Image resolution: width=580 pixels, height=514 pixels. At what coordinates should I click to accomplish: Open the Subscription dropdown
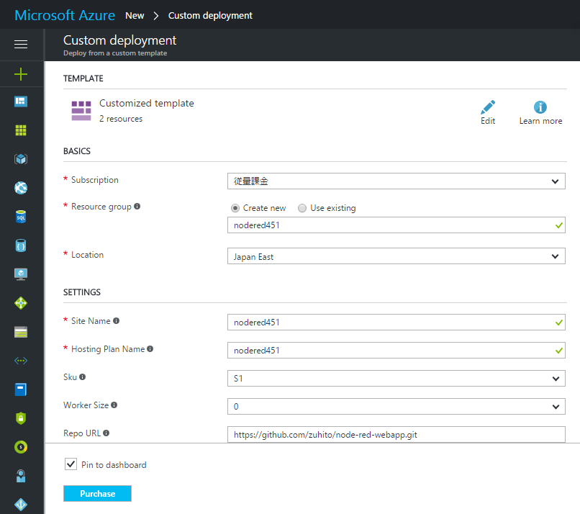pos(397,181)
